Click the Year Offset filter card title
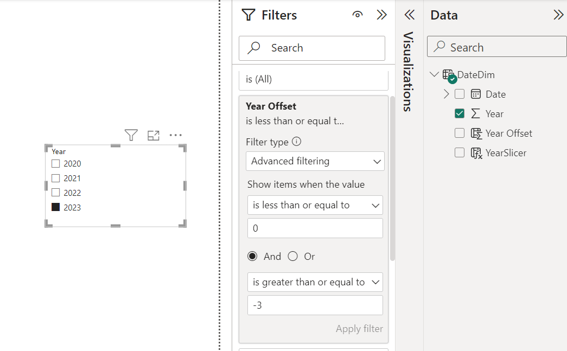 coord(271,106)
